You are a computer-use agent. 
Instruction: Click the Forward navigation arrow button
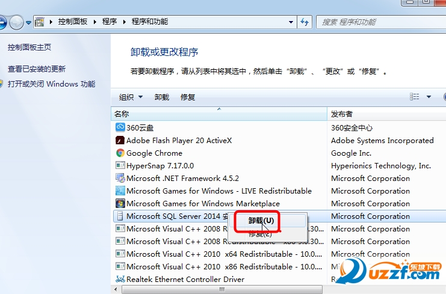point(16,22)
